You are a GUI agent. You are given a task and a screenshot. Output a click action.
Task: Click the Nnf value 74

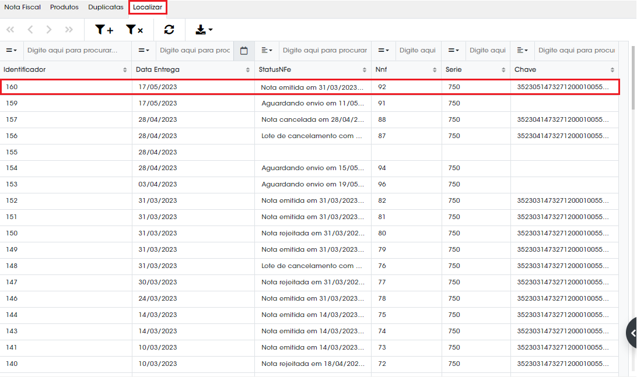click(x=382, y=331)
